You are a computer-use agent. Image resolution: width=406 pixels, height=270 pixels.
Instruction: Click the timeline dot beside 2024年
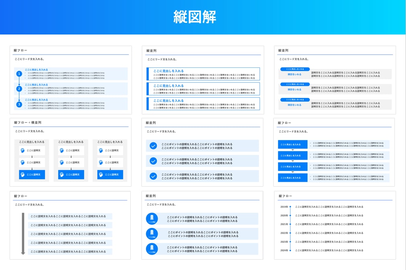[290, 250]
